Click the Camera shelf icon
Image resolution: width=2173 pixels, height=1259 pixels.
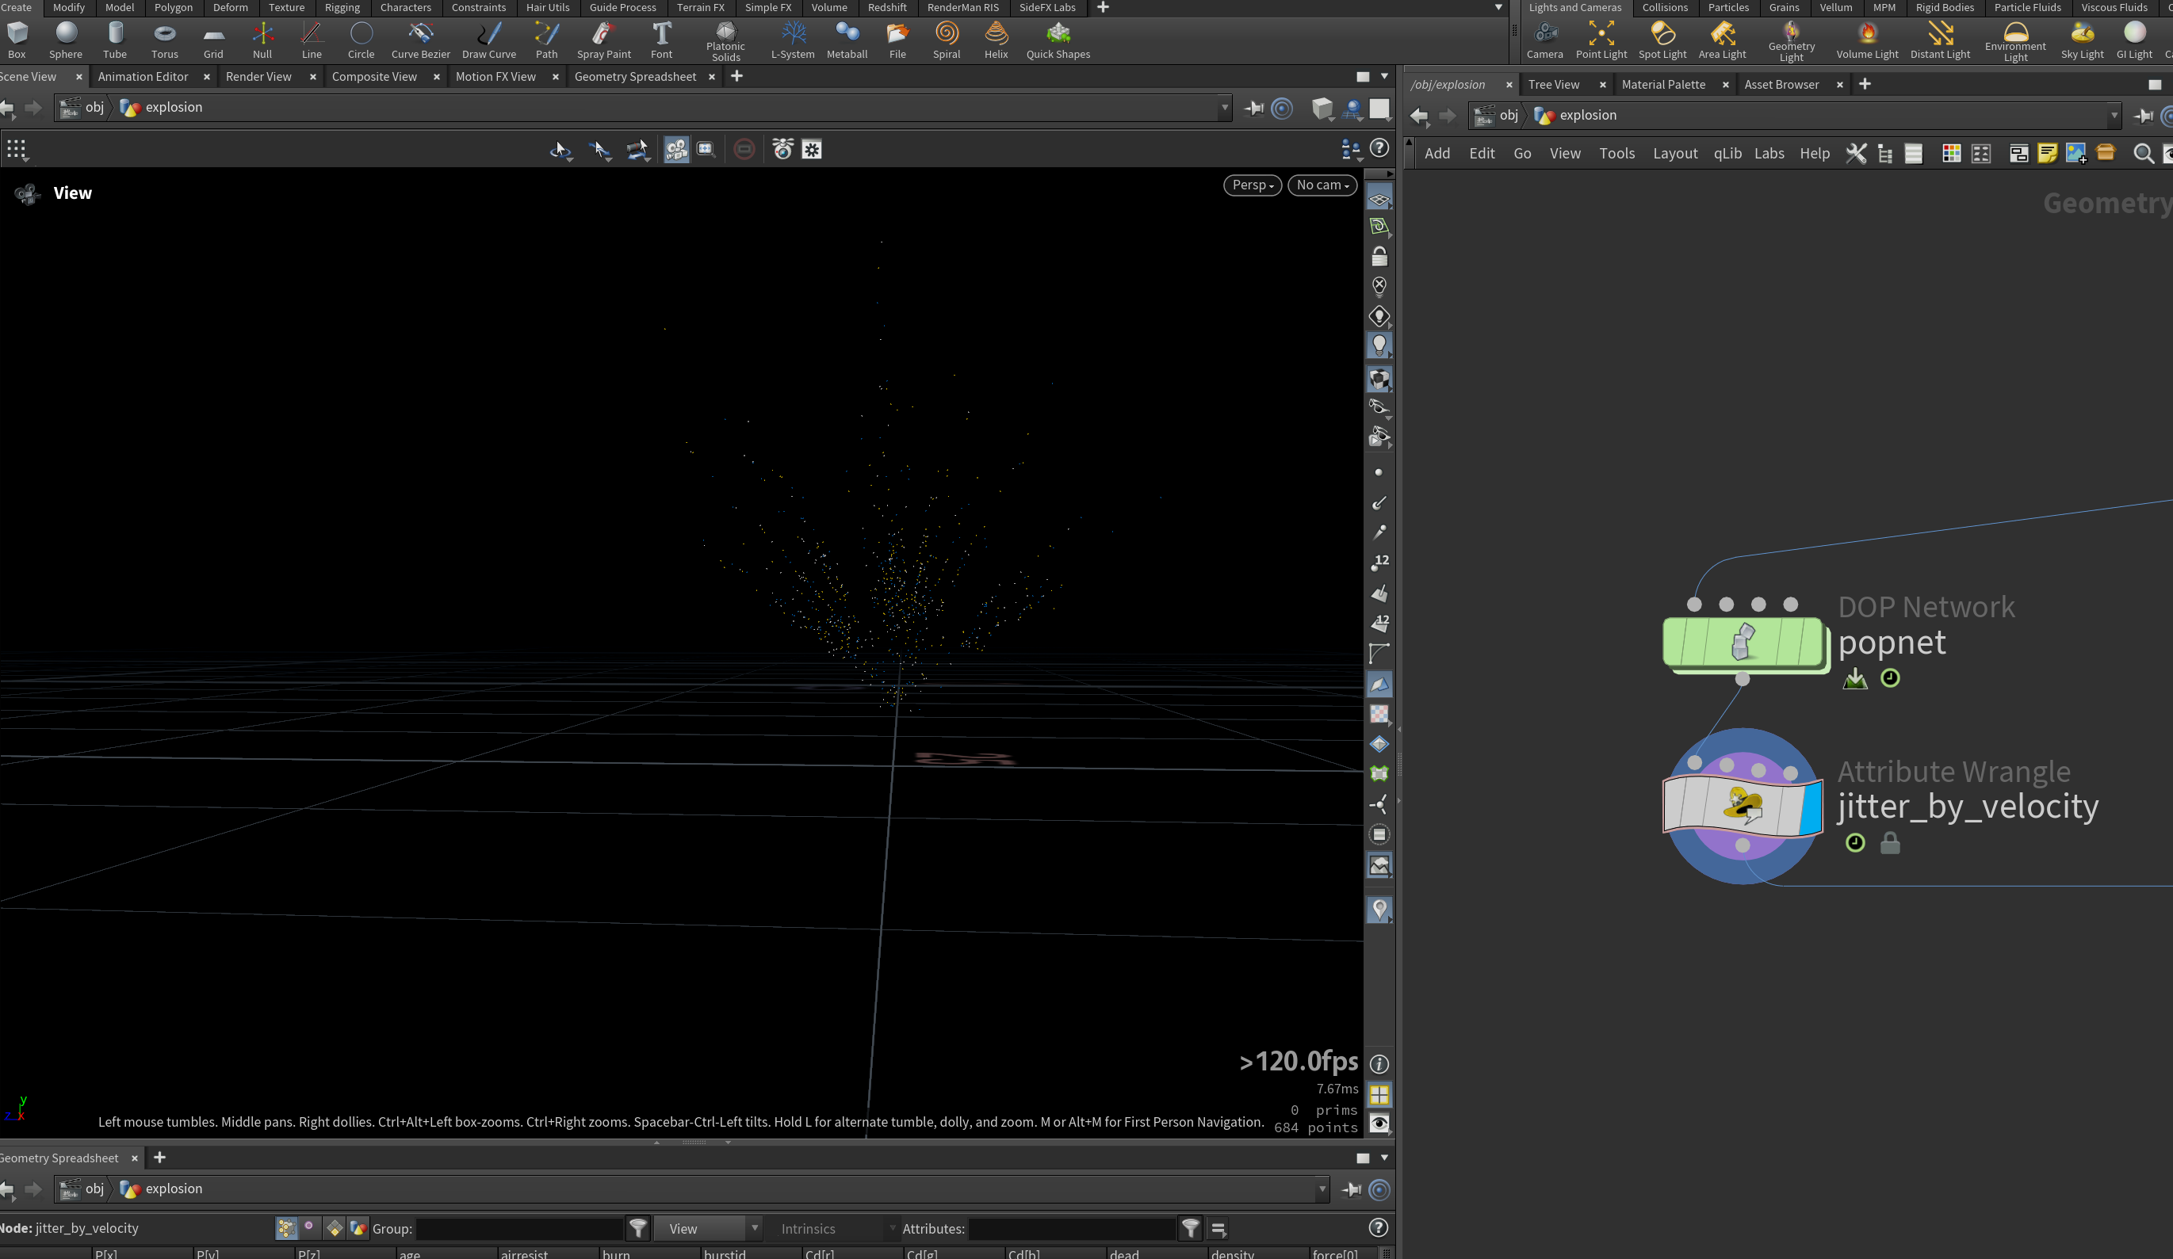pos(1544,40)
